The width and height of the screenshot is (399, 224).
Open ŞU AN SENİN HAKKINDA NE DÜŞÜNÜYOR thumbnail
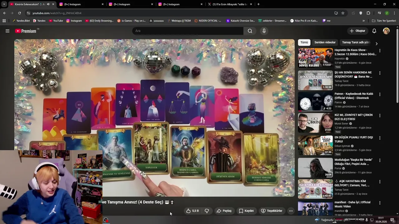click(x=315, y=80)
